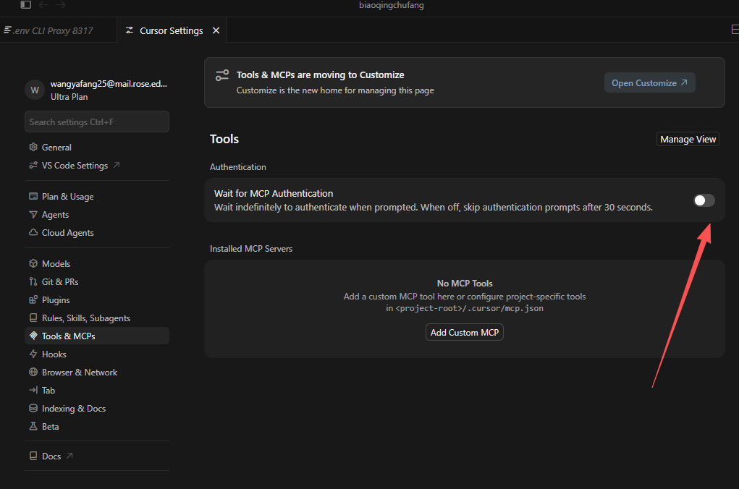
Task: Click the Indexing & Docs database icon
Action: 33,408
